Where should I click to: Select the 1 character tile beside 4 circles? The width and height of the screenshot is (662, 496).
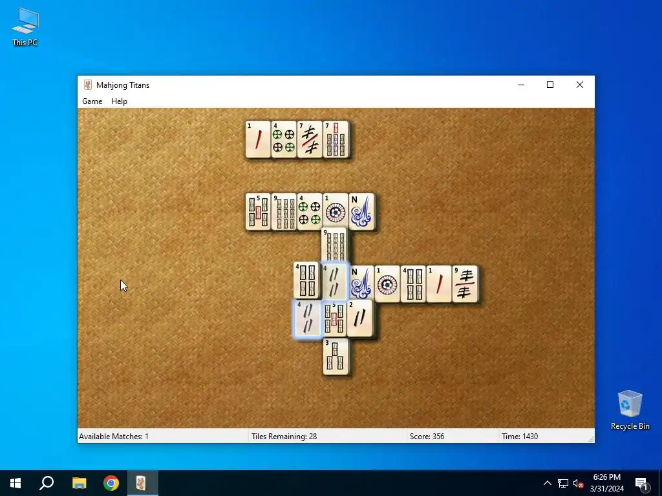[258, 139]
